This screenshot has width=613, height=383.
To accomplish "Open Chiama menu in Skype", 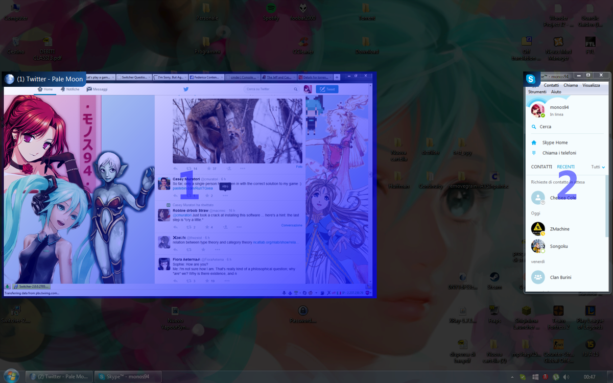I will pyautogui.click(x=571, y=85).
